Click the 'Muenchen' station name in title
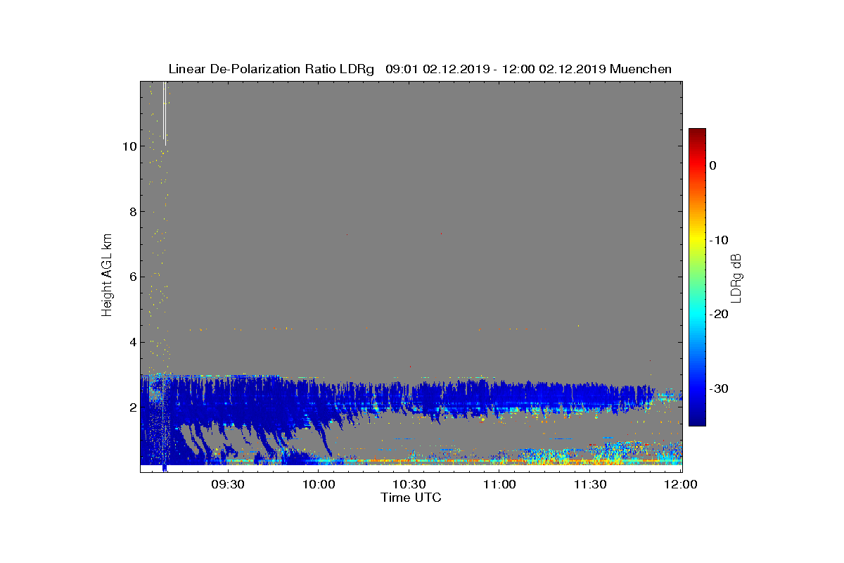This screenshot has height=563, width=844. coord(641,69)
